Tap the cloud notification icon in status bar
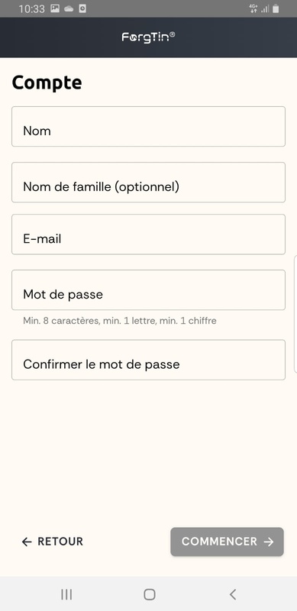 pyautogui.click(x=69, y=8)
